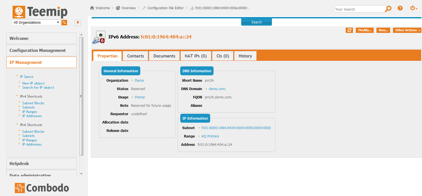Click the organization hierarchy icon
The image size is (422, 196).
click(64, 23)
